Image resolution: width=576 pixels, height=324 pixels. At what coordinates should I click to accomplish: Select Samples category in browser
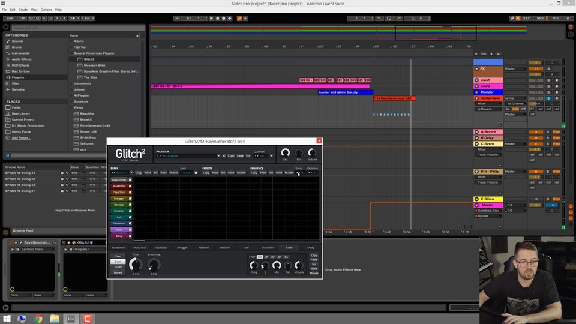click(x=18, y=89)
